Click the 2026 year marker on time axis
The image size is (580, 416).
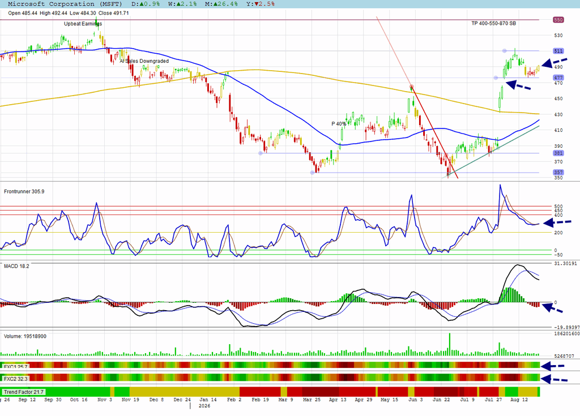(x=204, y=406)
